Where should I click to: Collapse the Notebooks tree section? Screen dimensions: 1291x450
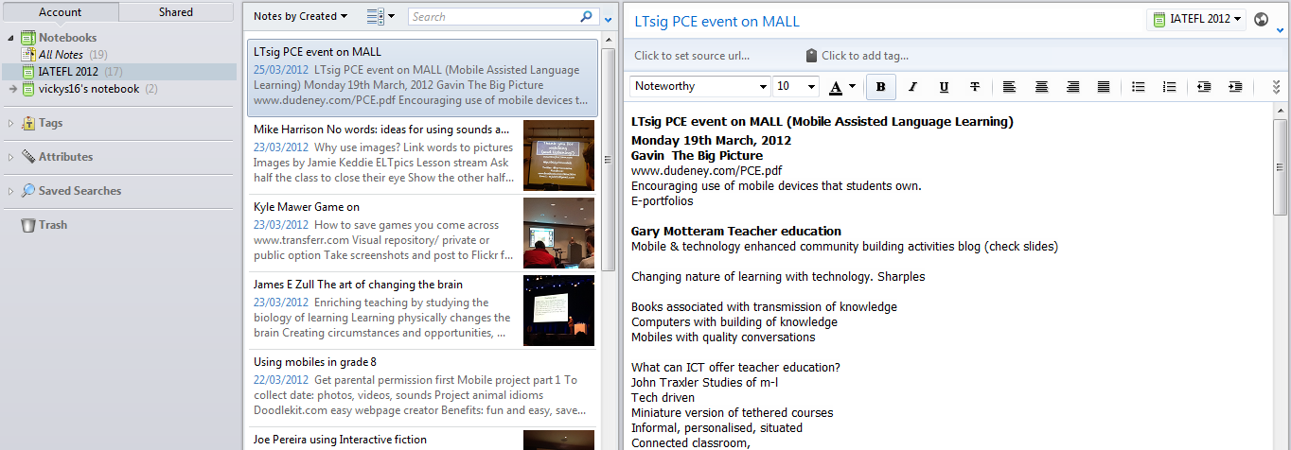tap(10, 38)
